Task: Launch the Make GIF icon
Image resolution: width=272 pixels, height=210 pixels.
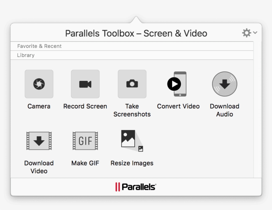Action: [85, 141]
